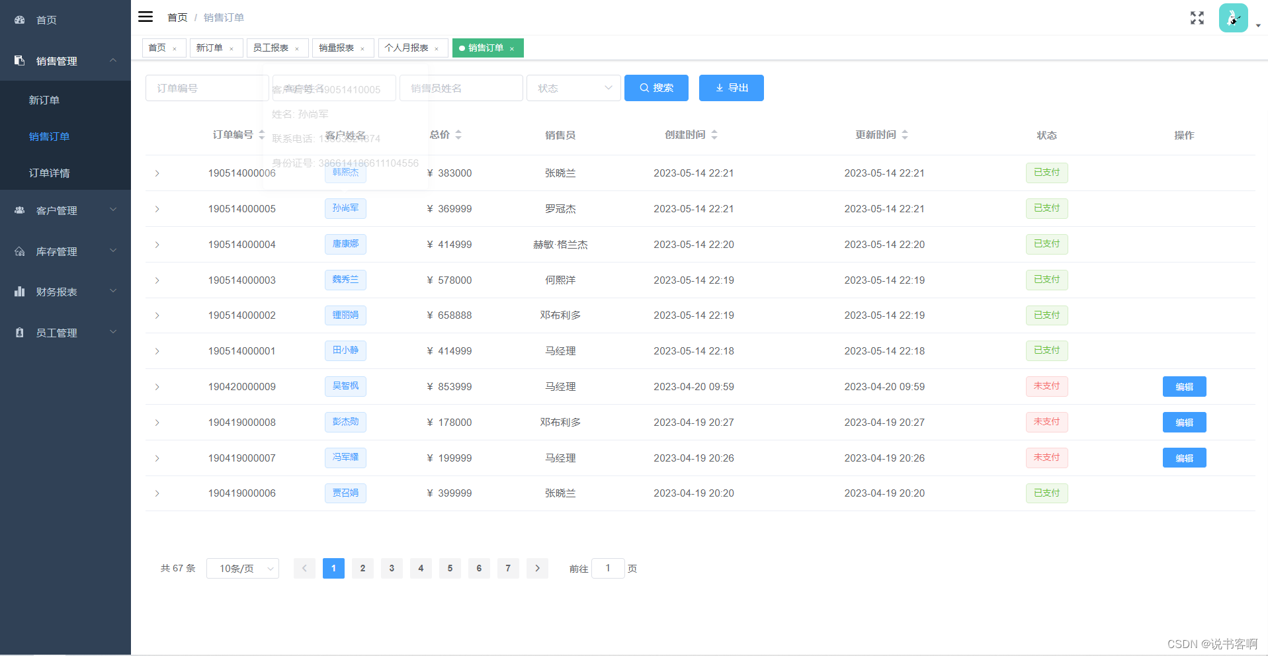Go to page 7
The image size is (1268, 656).
pyautogui.click(x=508, y=568)
